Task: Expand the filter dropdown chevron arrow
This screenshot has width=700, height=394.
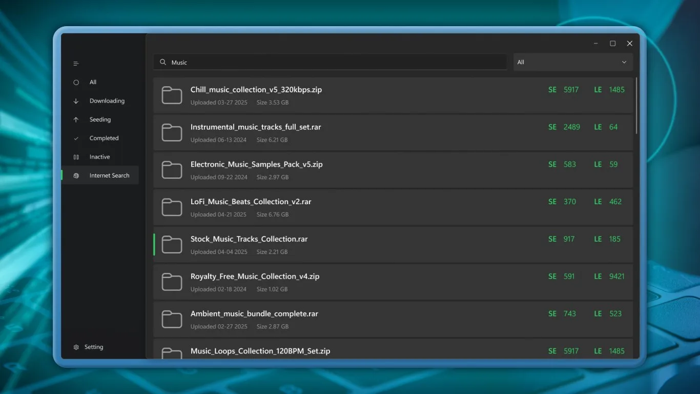Action: pos(624,62)
